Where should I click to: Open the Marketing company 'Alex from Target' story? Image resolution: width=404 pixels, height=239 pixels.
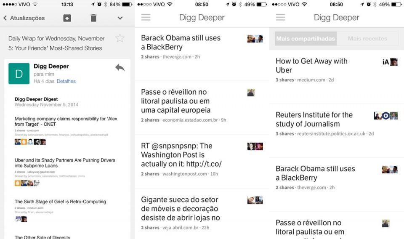[x=66, y=121]
